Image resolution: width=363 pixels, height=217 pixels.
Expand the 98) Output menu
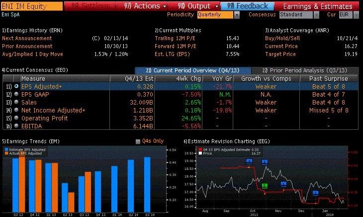coord(198,6)
